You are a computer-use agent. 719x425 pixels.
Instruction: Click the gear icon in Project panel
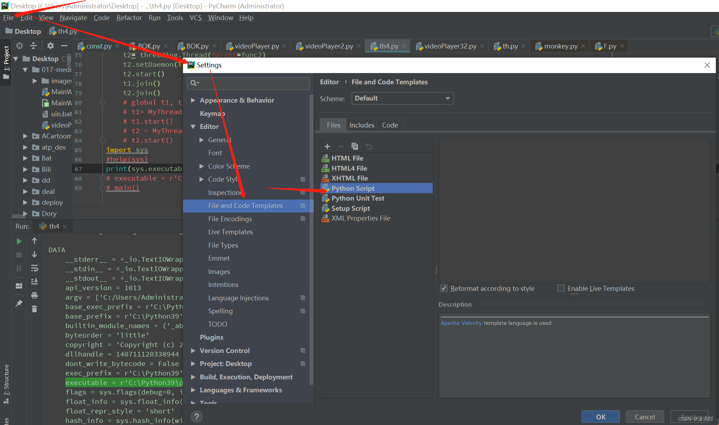[x=50, y=46]
